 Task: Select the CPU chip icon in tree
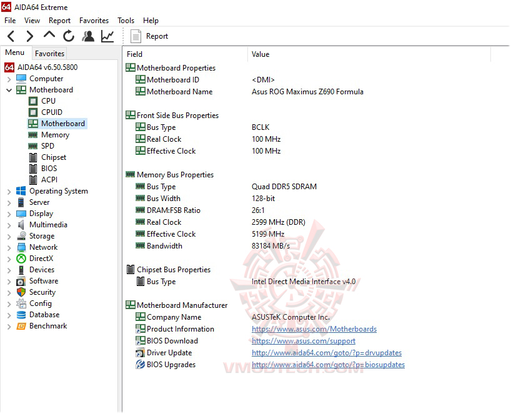click(x=33, y=101)
